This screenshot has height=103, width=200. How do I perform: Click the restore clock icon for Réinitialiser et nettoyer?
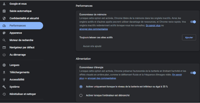point(4,94)
